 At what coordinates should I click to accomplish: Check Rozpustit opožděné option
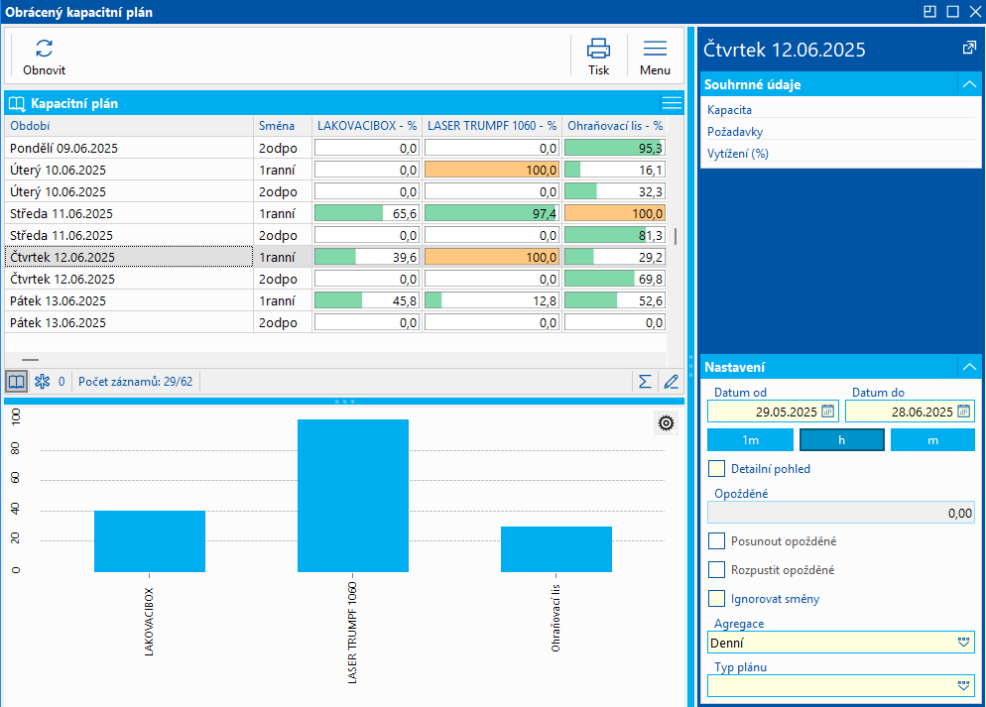716,570
